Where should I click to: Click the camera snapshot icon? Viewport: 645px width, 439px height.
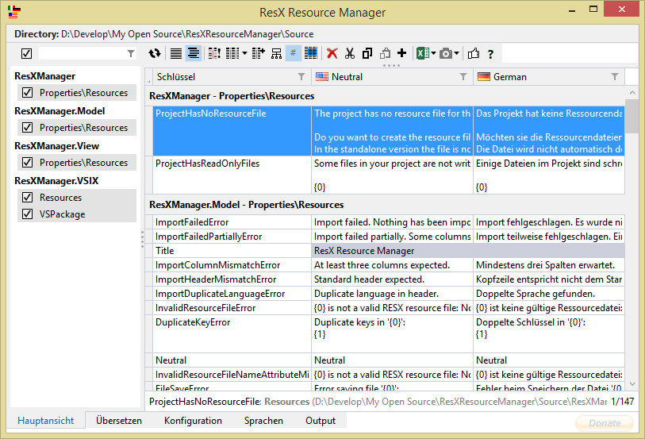(x=446, y=53)
